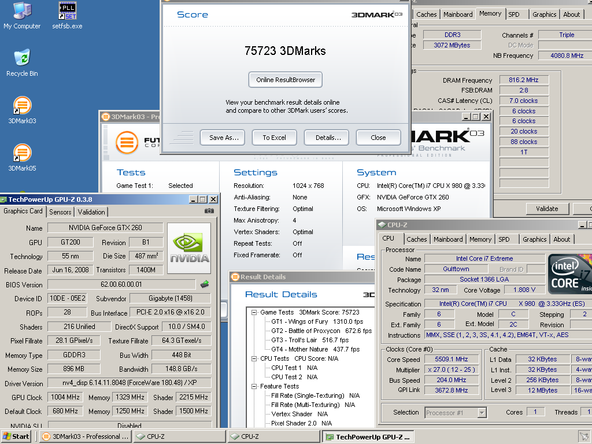Click the To Excel button
The image size is (592, 444).
(x=275, y=138)
